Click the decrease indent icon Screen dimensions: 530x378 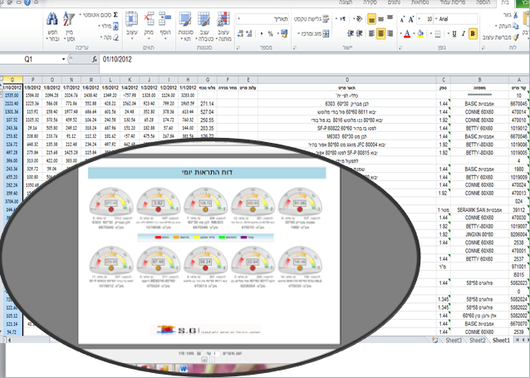(x=360, y=33)
